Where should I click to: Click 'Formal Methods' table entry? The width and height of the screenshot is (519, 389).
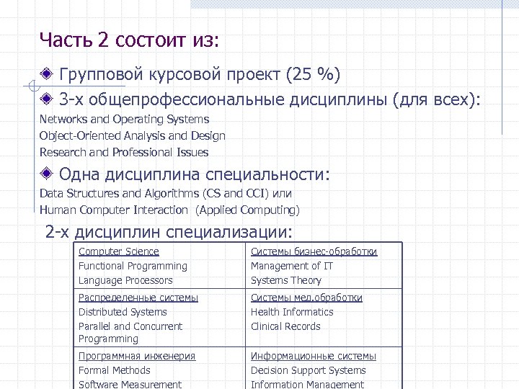point(114,370)
